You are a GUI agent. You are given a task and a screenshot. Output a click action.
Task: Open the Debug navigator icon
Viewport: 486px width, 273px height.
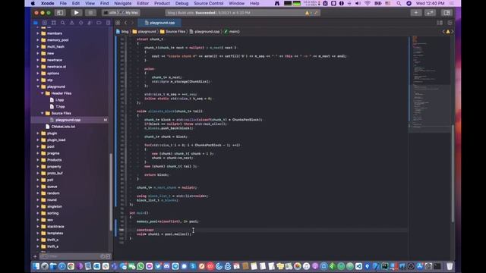point(90,23)
